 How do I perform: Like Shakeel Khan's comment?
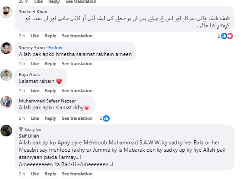point(35,36)
